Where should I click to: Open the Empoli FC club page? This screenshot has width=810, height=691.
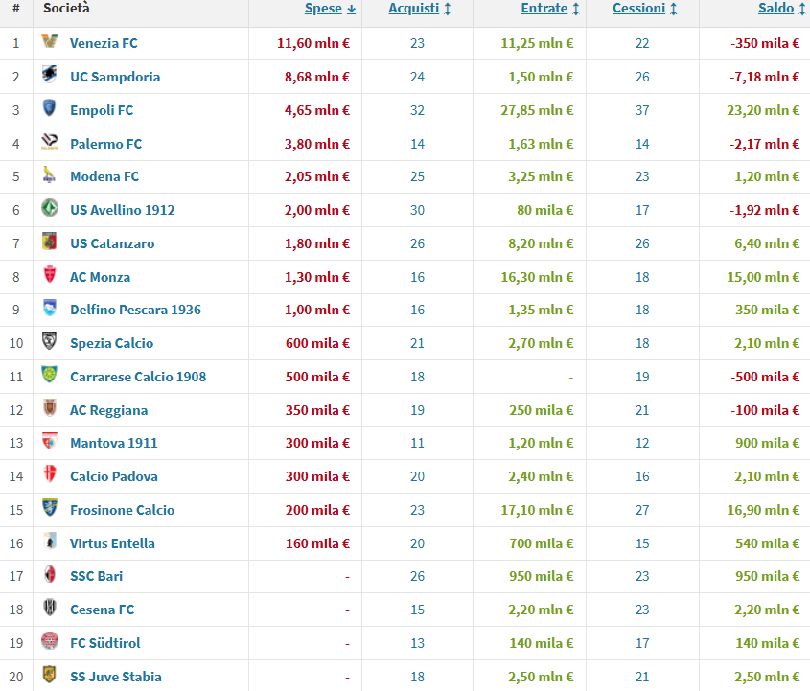[102, 110]
